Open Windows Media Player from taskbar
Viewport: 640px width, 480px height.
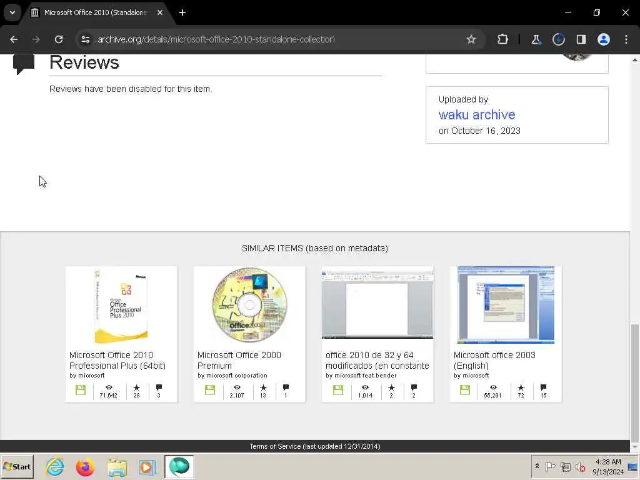[147, 466]
